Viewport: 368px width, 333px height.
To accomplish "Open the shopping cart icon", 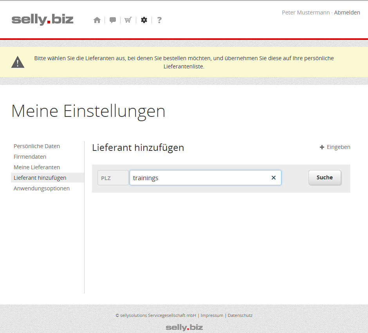I will (x=128, y=20).
